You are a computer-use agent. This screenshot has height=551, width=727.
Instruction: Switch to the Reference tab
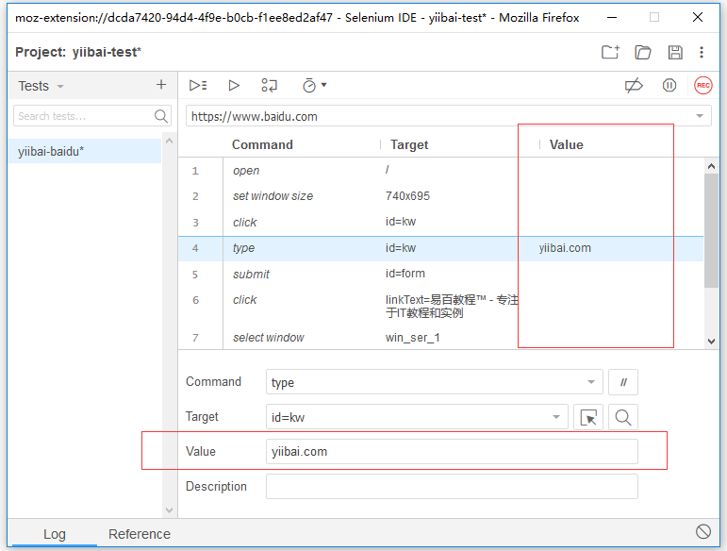[x=140, y=534]
